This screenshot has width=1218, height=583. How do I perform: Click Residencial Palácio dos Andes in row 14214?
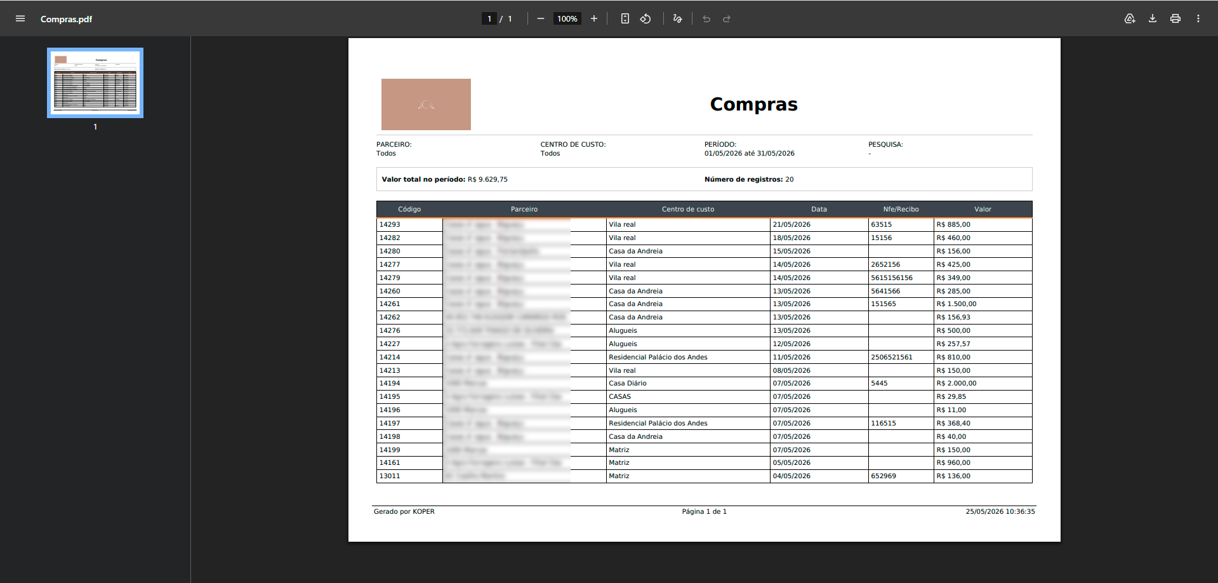(658, 358)
